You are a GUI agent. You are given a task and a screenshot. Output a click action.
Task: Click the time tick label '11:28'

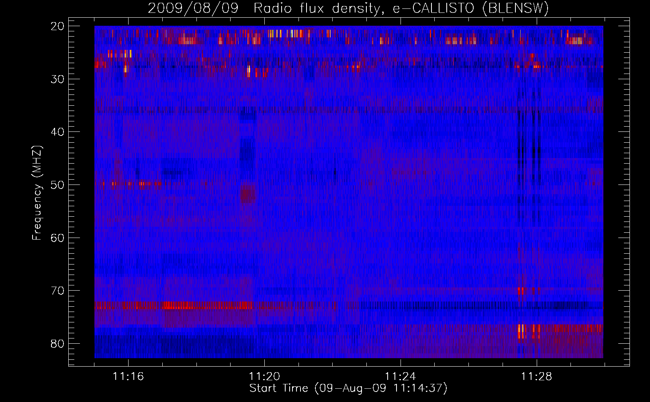(x=537, y=377)
